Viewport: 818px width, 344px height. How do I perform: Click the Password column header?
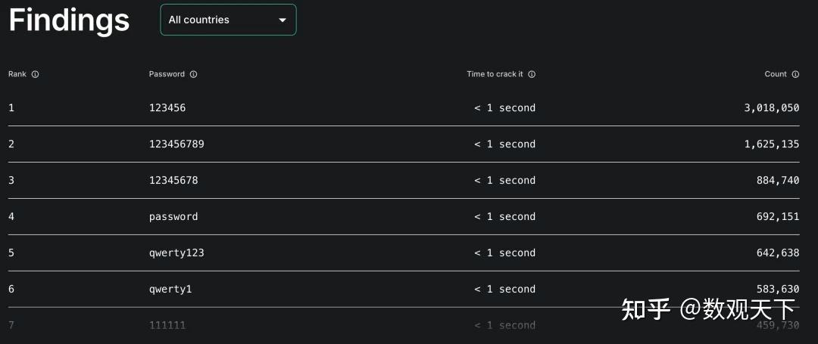pyautogui.click(x=167, y=74)
